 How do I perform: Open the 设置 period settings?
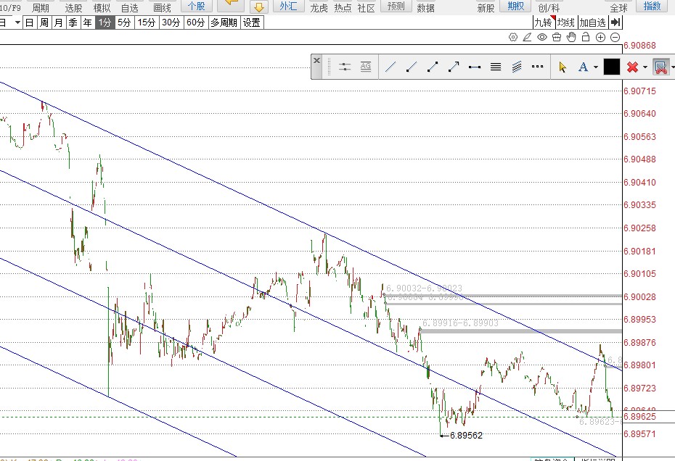(x=252, y=22)
